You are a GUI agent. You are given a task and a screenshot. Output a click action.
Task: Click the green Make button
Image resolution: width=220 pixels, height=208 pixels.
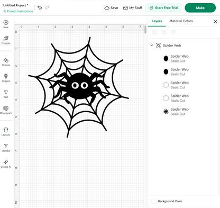[200, 8]
